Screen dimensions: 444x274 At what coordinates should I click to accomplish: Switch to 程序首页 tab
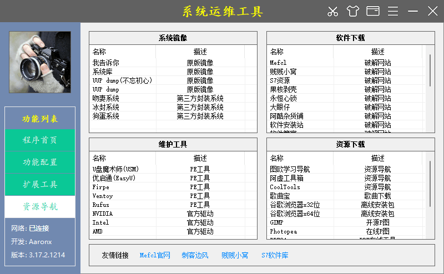point(40,140)
